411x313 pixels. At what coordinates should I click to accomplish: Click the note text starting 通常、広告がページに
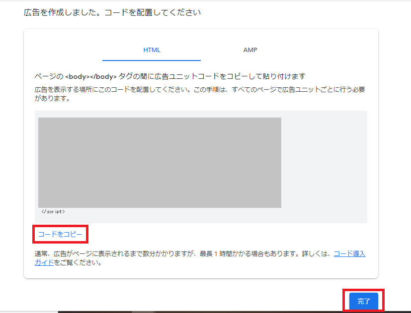[200, 258]
